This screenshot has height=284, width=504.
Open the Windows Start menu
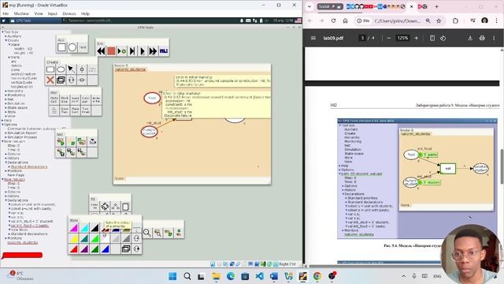[x=172, y=276]
